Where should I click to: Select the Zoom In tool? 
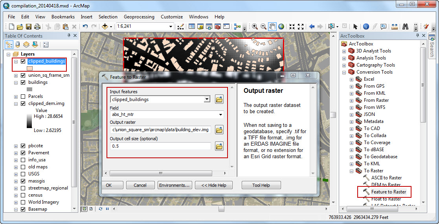point(255,27)
